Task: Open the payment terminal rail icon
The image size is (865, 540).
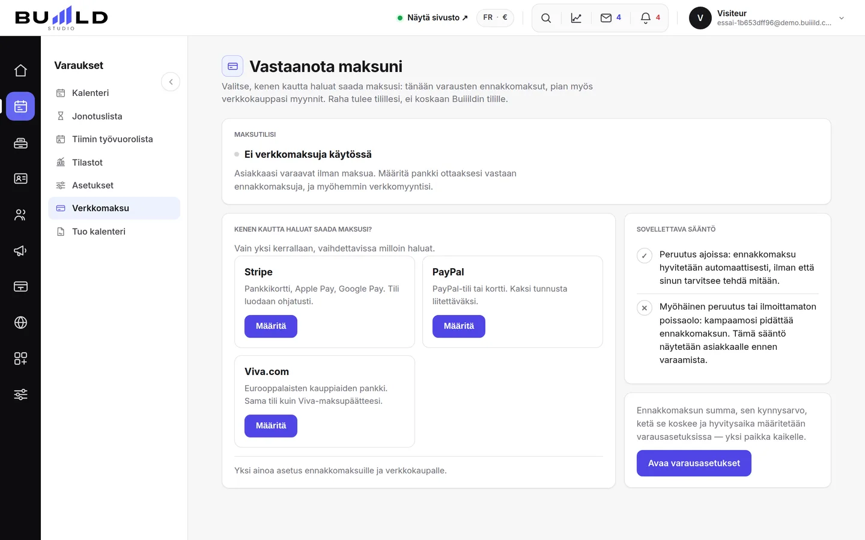Action: point(20,286)
